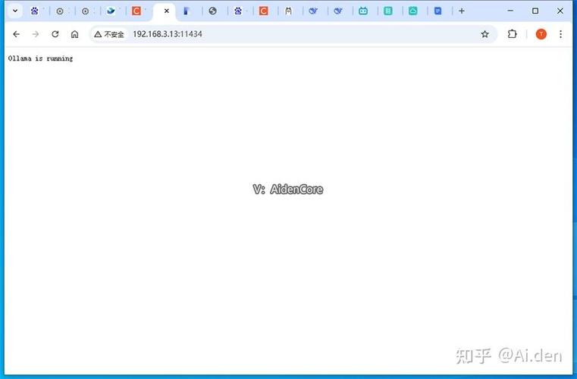Switch to the tab with the blue bird icon
Viewport: 577px width, 379px height.
pyautogui.click(x=111, y=11)
